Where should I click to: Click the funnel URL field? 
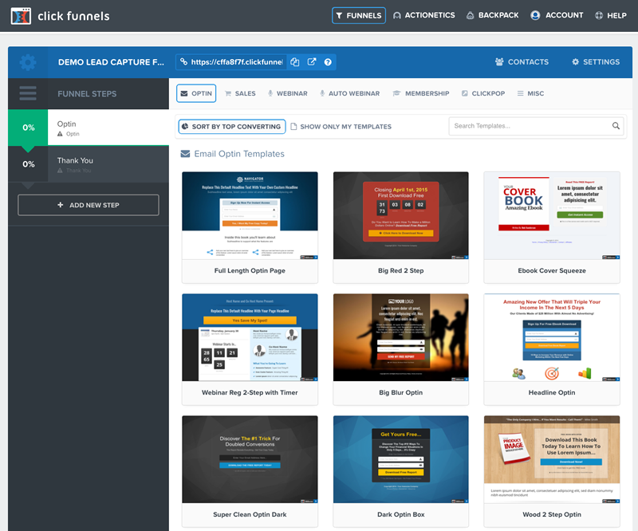232,62
